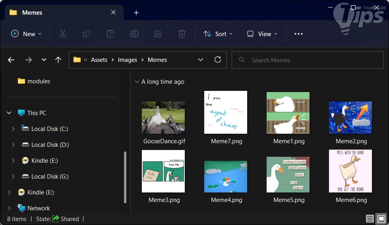Viewport: 389px width, 225px height.
Task: Switch to large thumbnails view
Action: click(x=381, y=219)
